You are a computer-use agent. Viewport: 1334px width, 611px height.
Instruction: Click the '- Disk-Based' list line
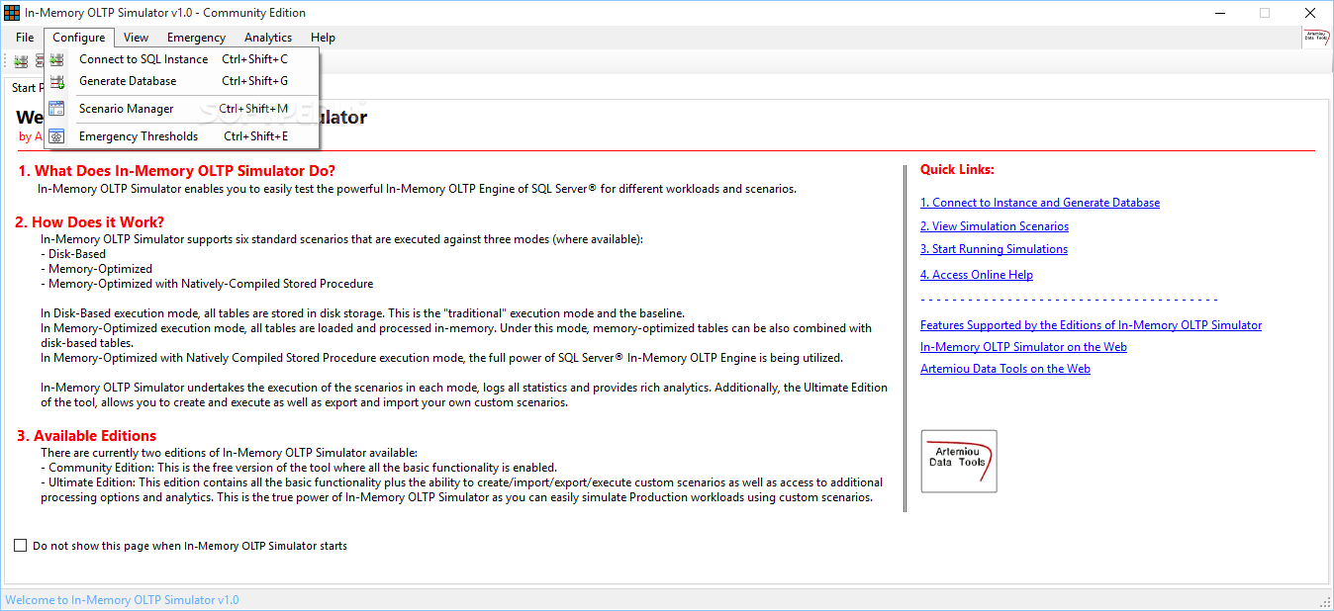tap(73, 254)
